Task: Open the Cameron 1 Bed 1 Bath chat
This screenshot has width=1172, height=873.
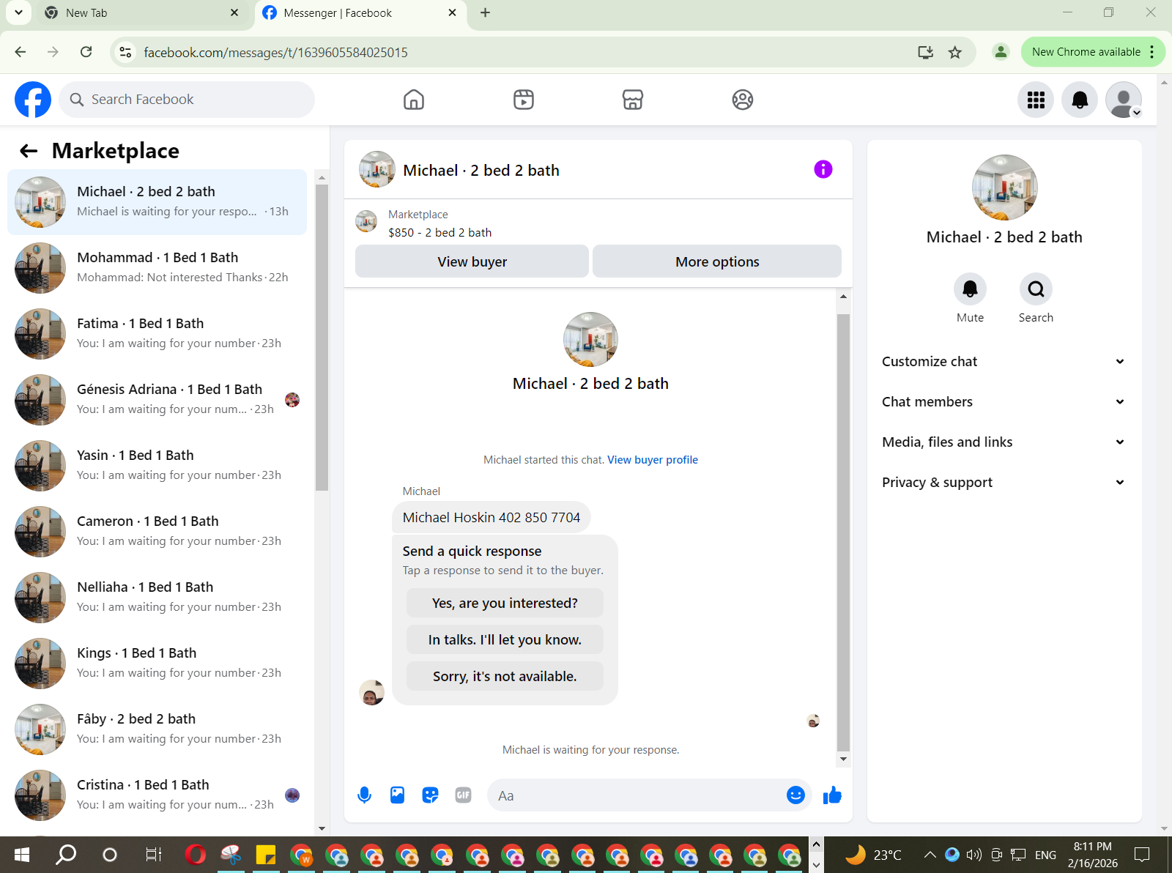Action: (157, 532)
